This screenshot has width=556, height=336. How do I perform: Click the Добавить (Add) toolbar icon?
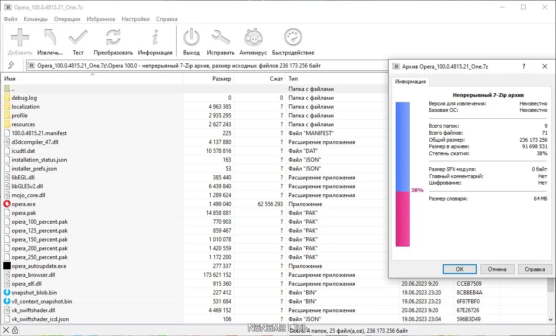coord(19,37)
